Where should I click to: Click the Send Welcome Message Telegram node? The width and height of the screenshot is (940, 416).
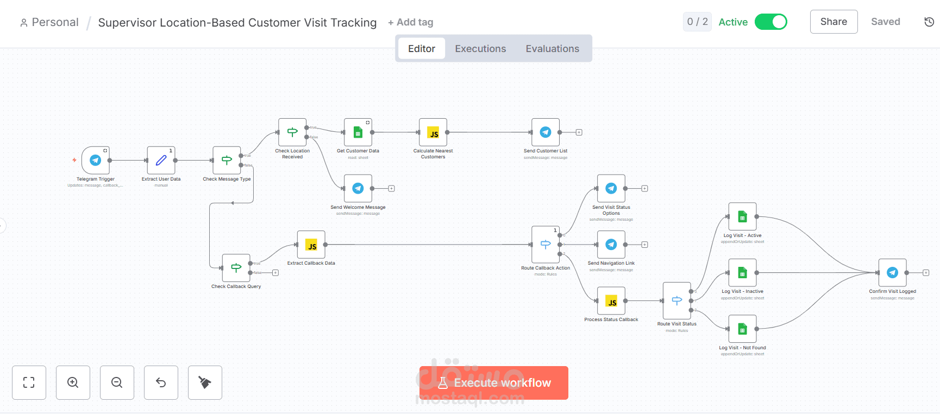pos(358,188)
